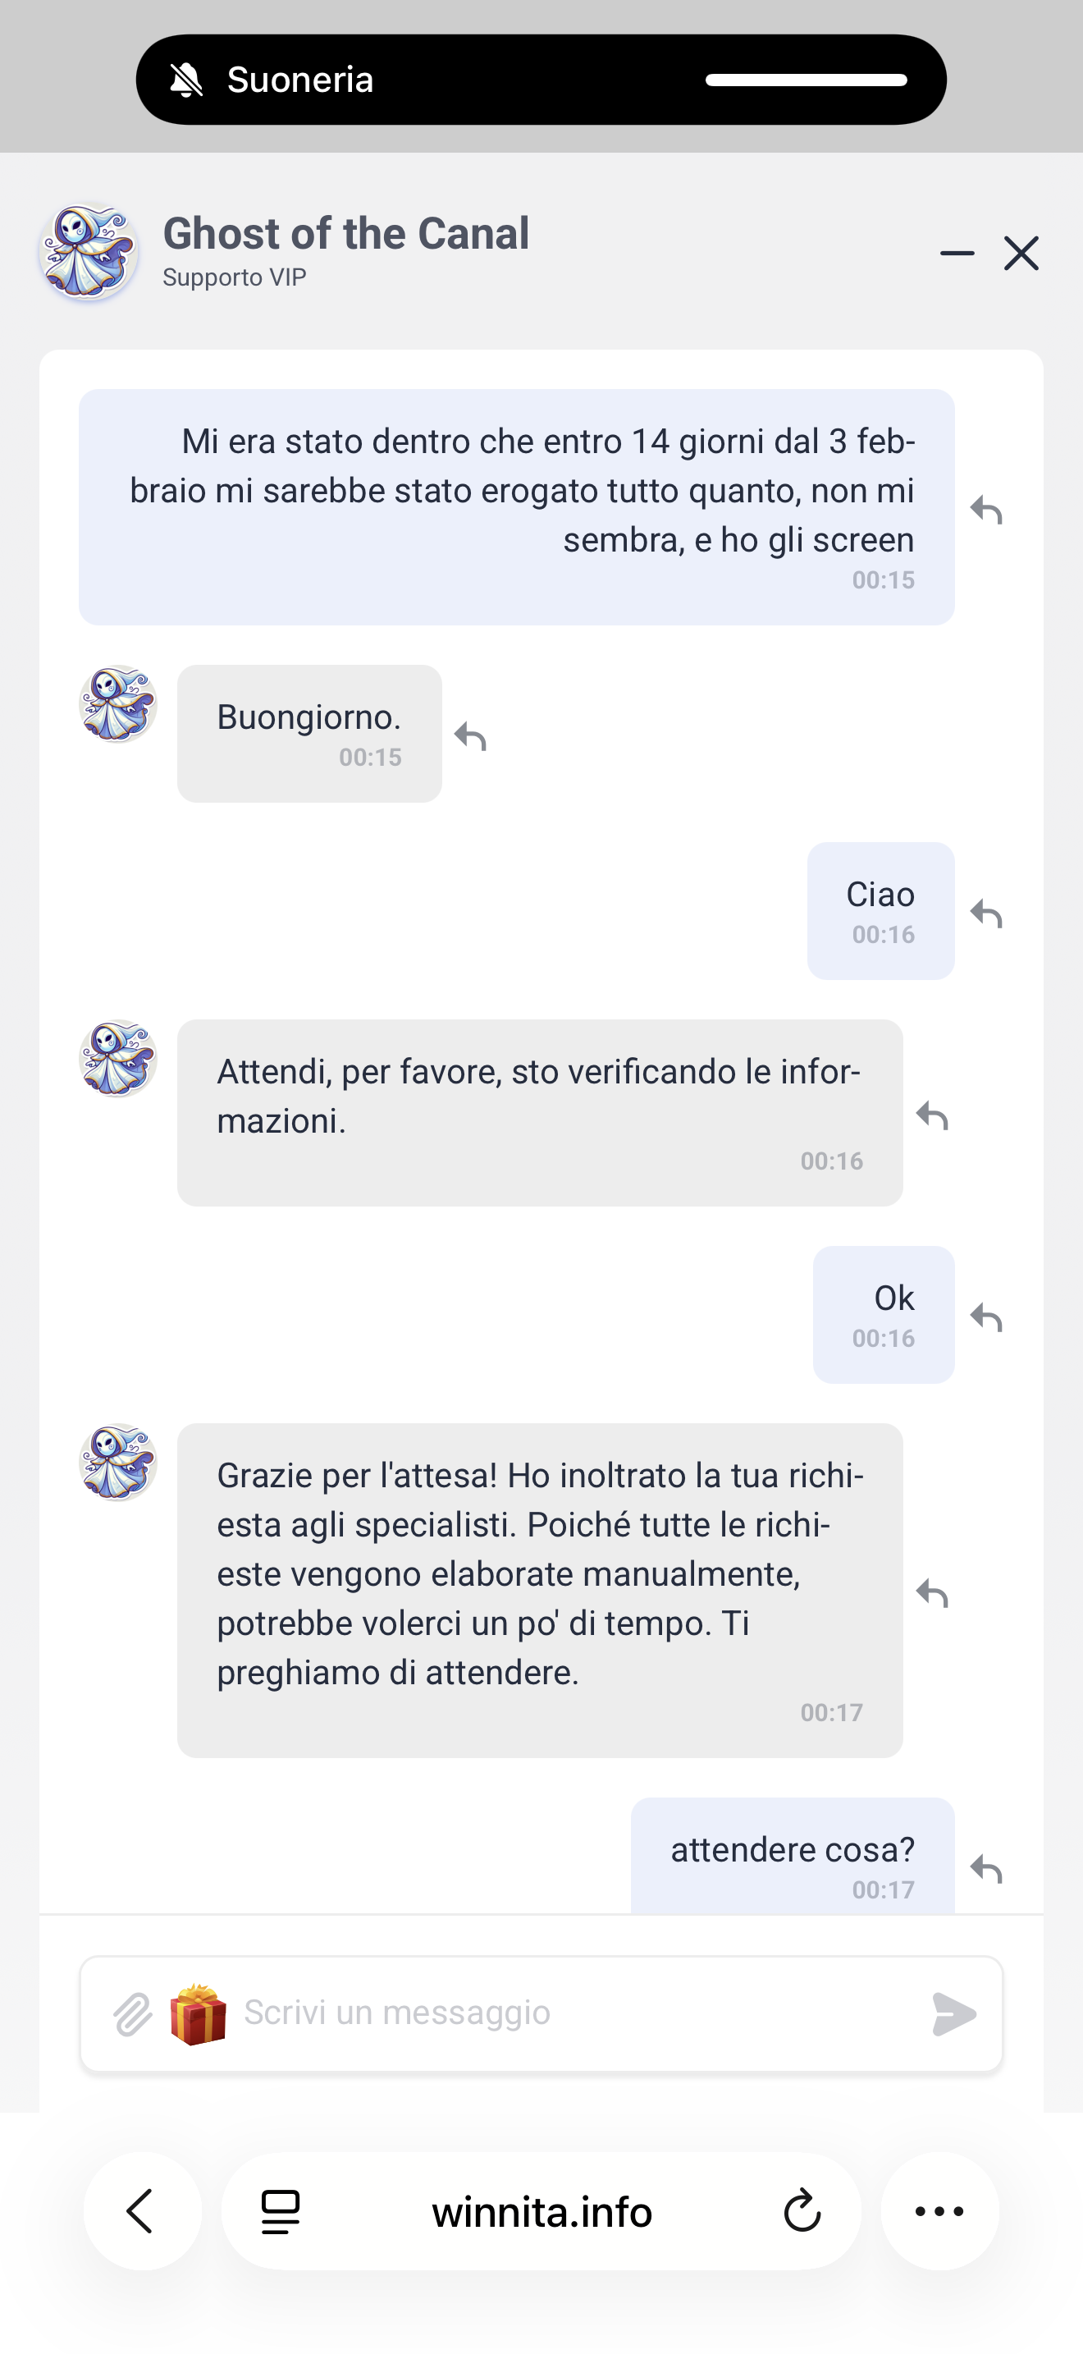
Task: Go back with browser back arrow
Action: (142, 2211)
